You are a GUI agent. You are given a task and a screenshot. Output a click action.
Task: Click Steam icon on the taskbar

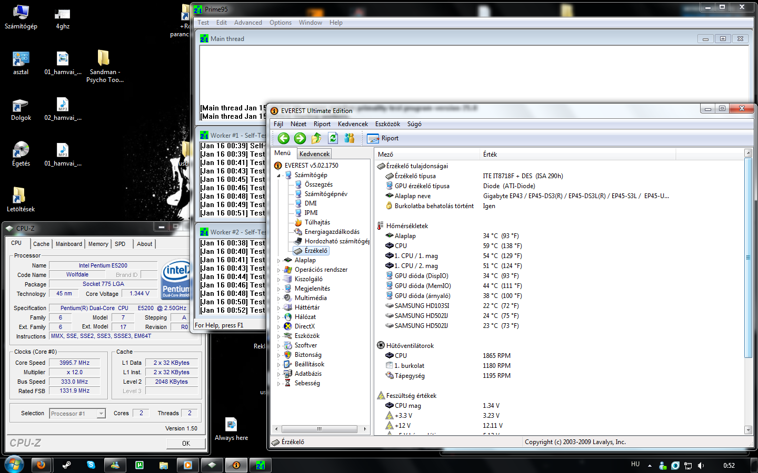[66, 465]
